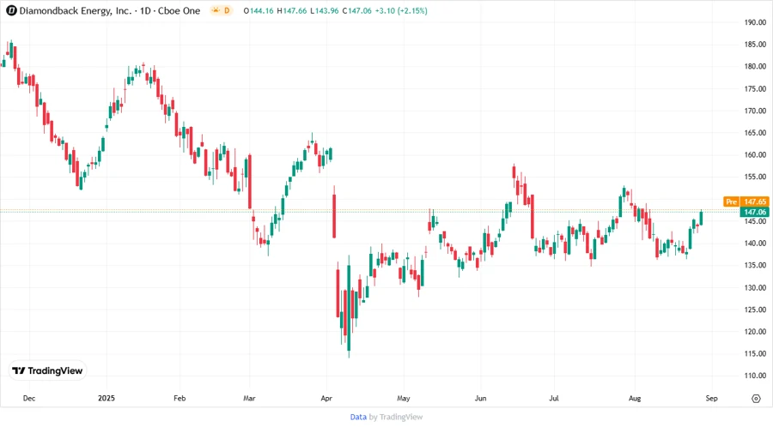Click the '165.00' price axis label
The image size is (773, 427).
(755, 133)
